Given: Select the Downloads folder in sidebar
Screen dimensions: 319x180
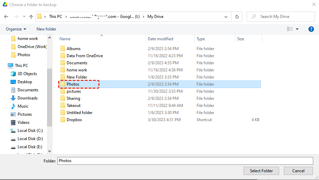Looking at the screenshot, I should (27, 98).
